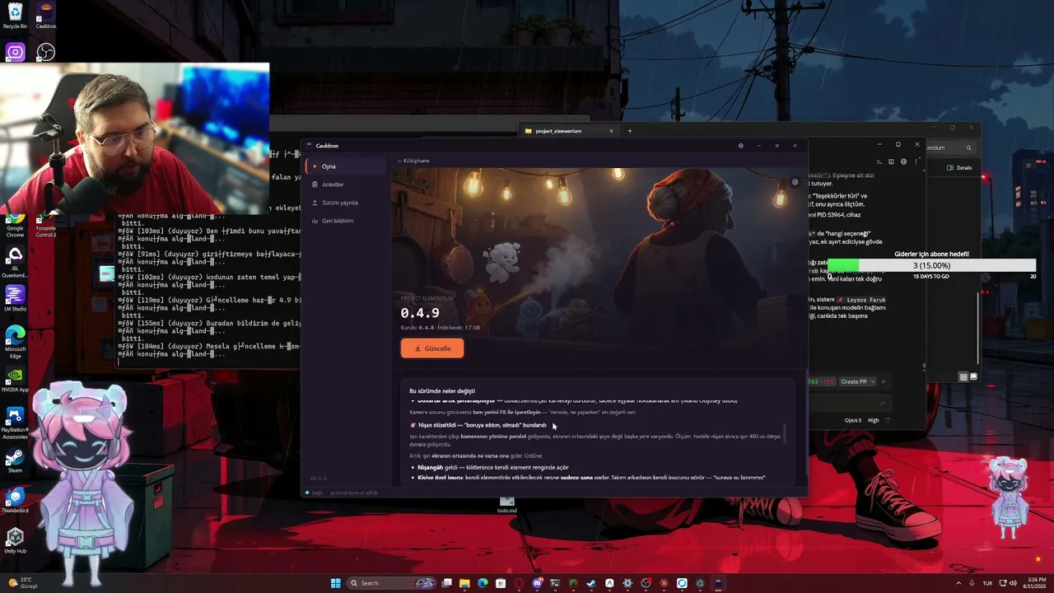
Task: Open File Explorer from taskbar
Action: [465, 583]
